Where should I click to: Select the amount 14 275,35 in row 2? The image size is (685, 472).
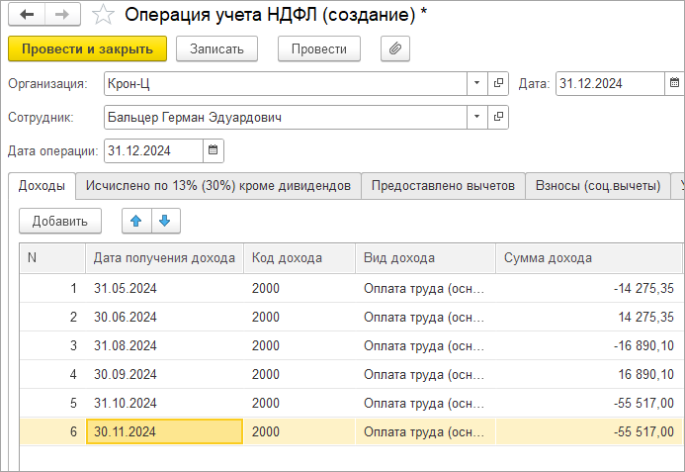pyautogui.click(x=588, y=317)
